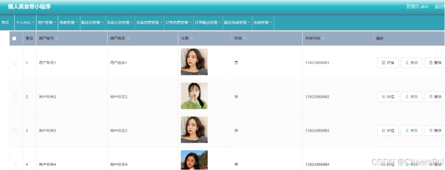
Task: Sort the table by 性别 column
Action: tap(245, 38)
